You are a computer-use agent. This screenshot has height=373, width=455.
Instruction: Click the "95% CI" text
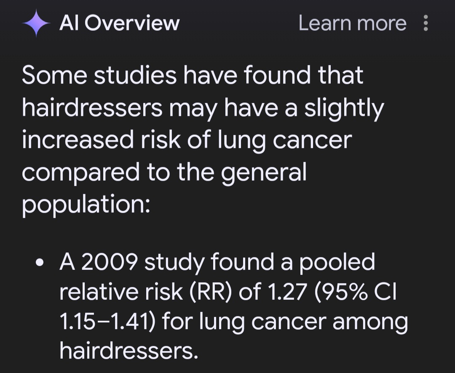pyautogui.click(x=356, y=292)
